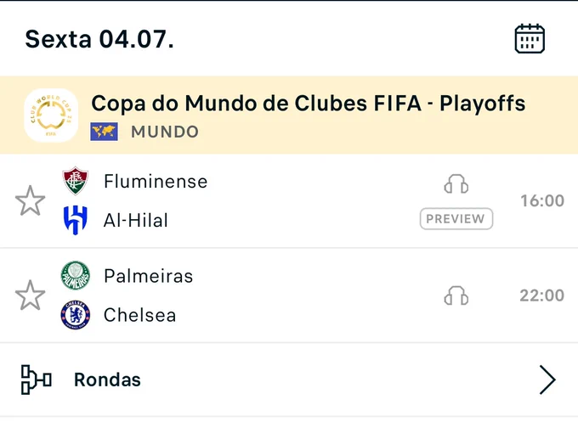Viewport: 578px width, 422px height.
Task: Favorite the Palmeiras vs Chelsea match
Action: [x=31, y=295]
